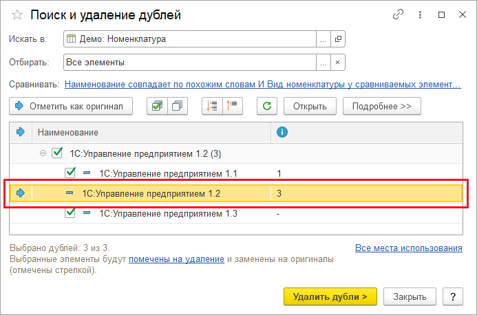Click the 'Отбирать' filter field
Screen dimensions: 477x315
(x=190, y=63)
